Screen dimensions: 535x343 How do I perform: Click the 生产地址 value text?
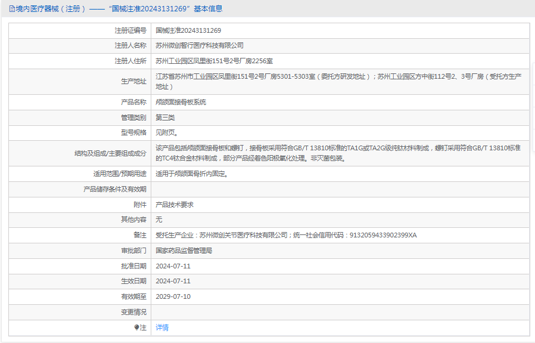[x=338, y=82]
